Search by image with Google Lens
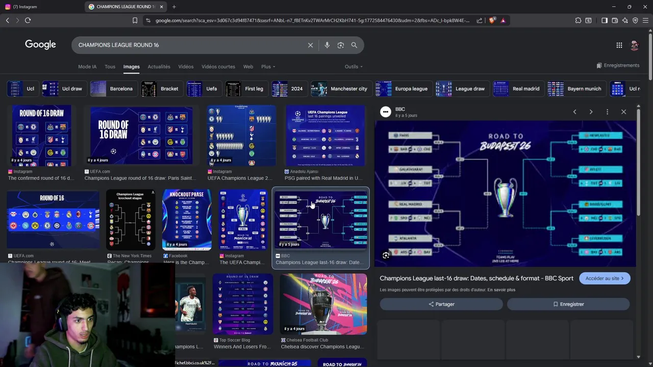 [x=341, y=45]
